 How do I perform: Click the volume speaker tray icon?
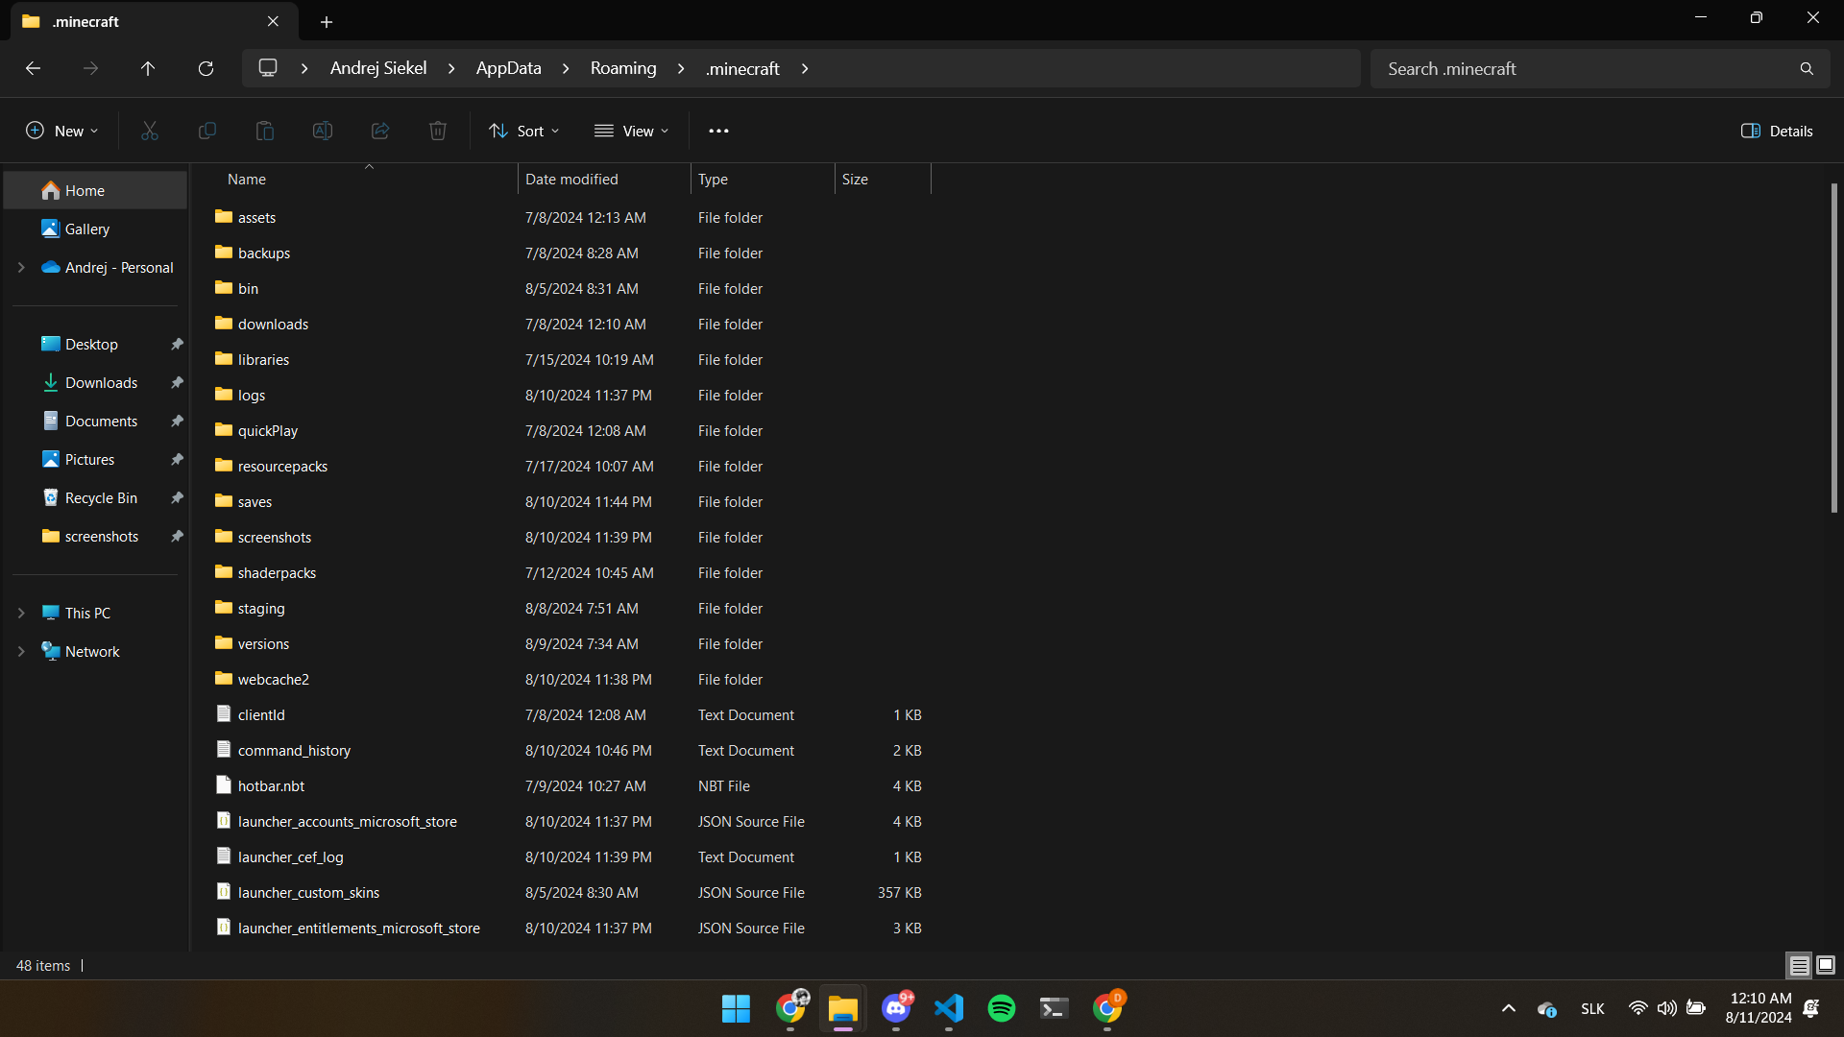[1667, 1008]
